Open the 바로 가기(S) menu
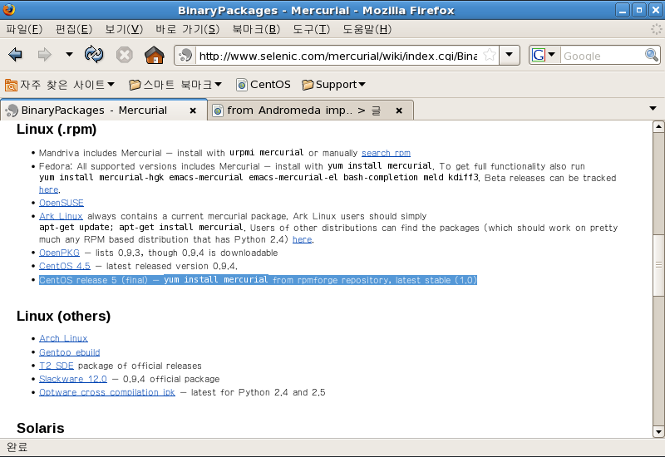The image size is (665, 457). (187, 29)
